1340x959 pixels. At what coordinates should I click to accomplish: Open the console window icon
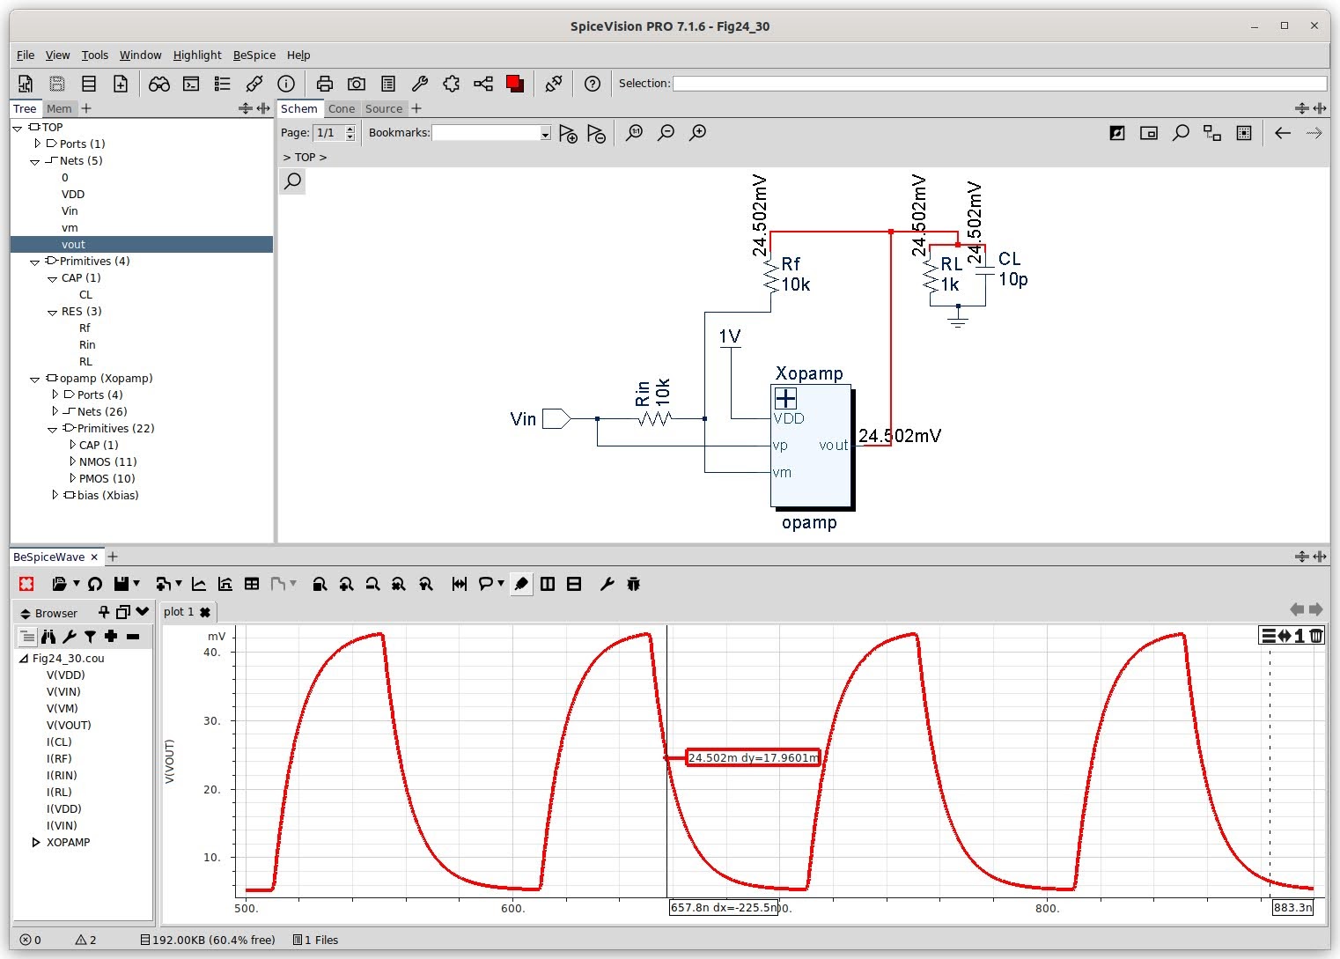coord(191,84)
